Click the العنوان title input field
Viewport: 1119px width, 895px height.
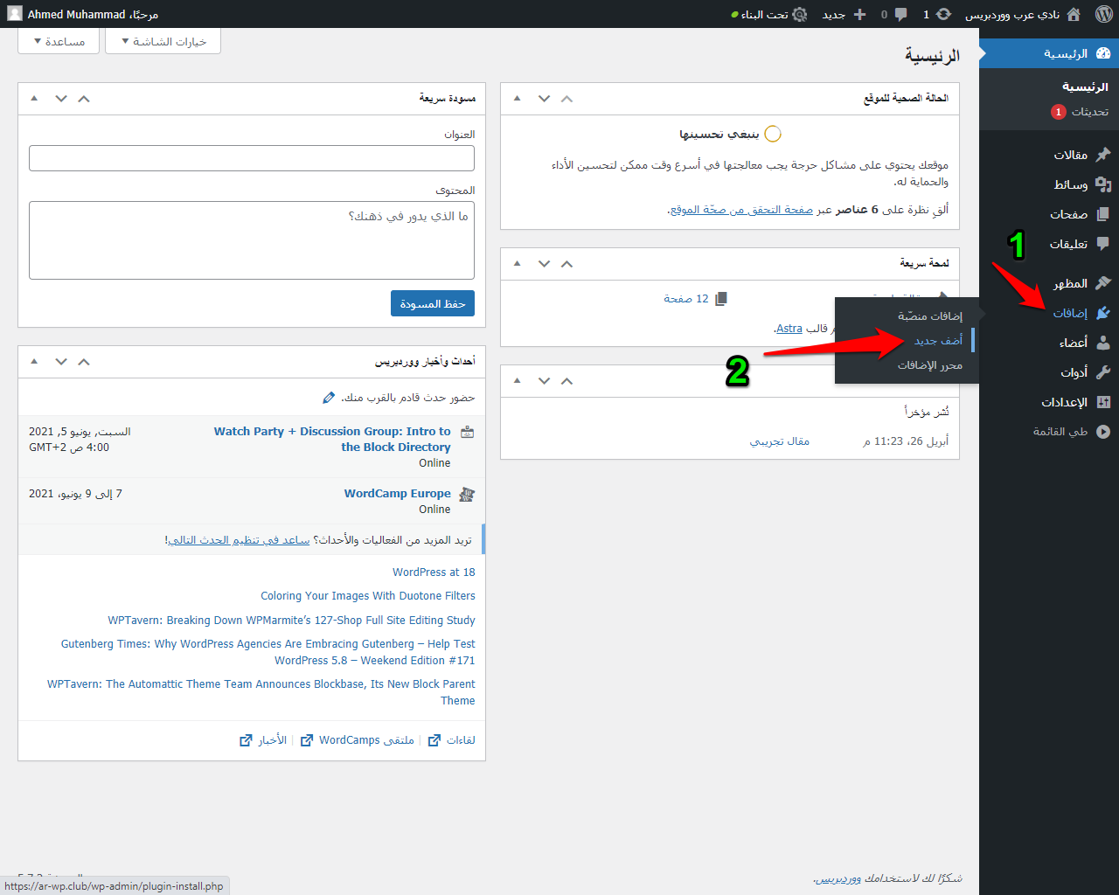252,158
